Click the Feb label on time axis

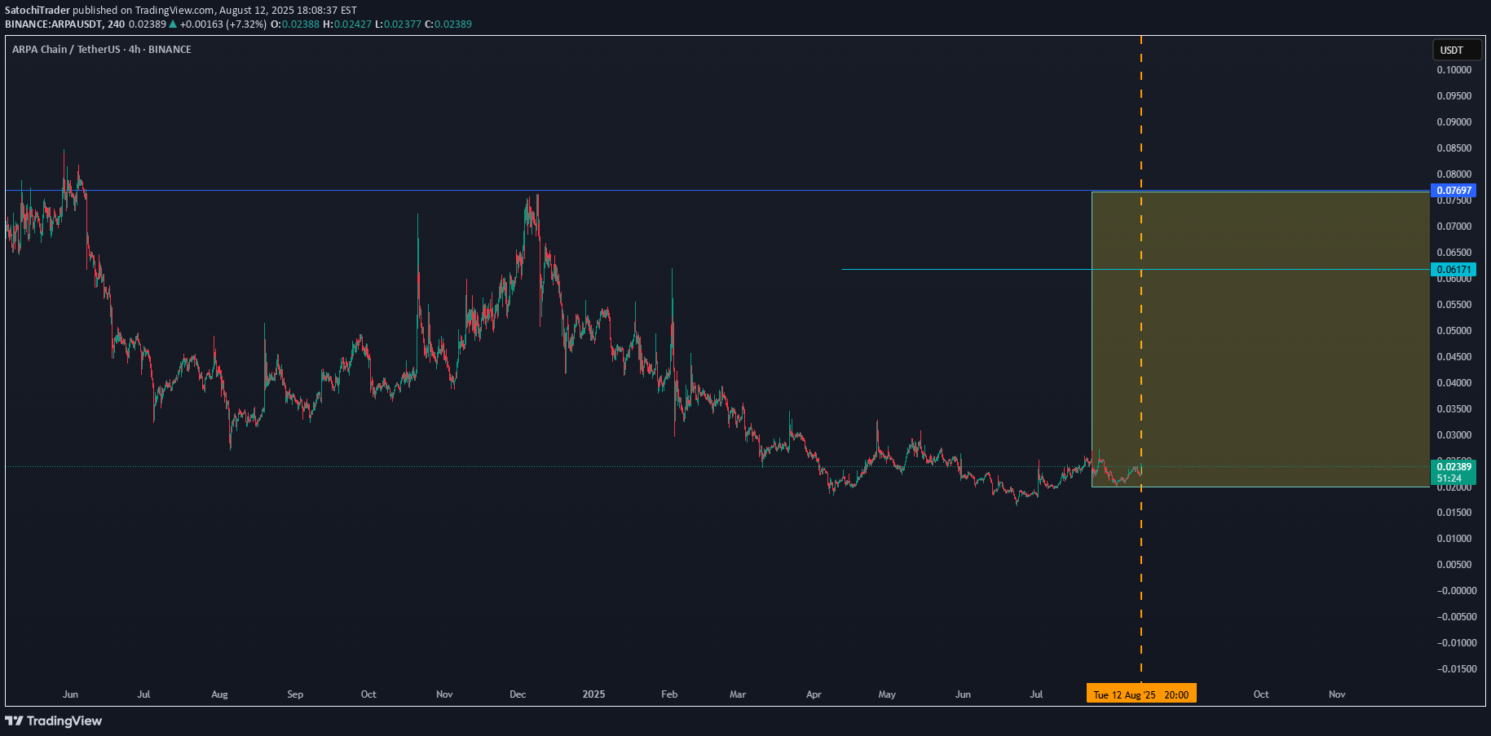tap(669, 694)
